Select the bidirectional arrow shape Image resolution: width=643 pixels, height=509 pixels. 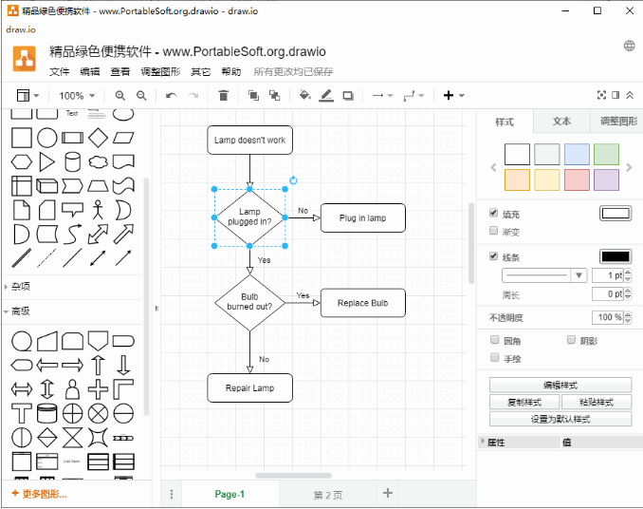pyautogui.click(x=98, y=234)
